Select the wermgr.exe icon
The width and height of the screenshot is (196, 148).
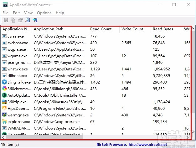click(x=4, y=115)
